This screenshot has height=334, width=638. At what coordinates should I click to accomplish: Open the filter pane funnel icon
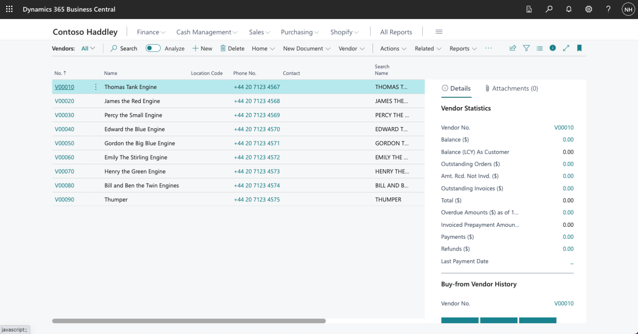pyautogui.click(x=526, y=48)
